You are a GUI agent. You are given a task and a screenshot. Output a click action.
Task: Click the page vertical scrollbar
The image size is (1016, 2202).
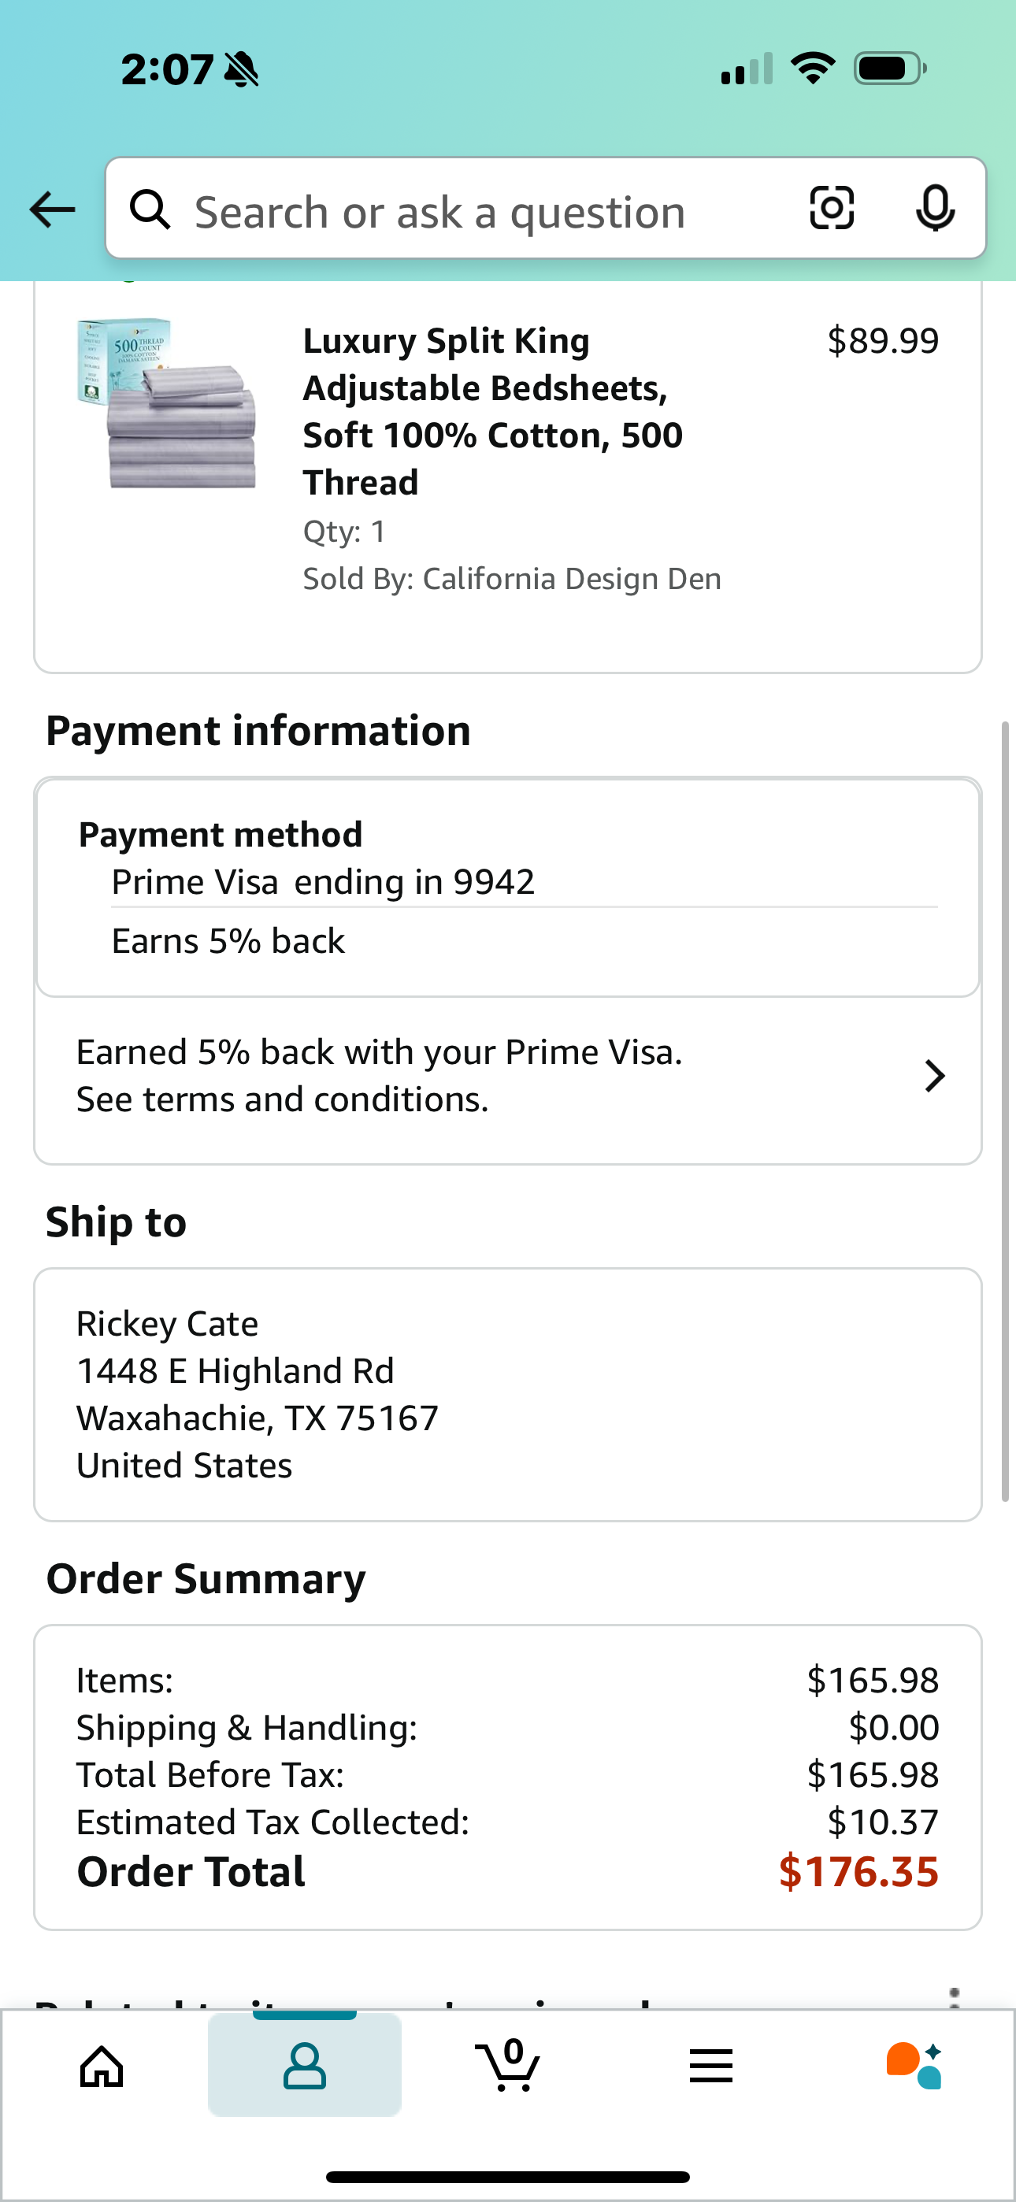pyautogui.click(x=1005, y=1111)
